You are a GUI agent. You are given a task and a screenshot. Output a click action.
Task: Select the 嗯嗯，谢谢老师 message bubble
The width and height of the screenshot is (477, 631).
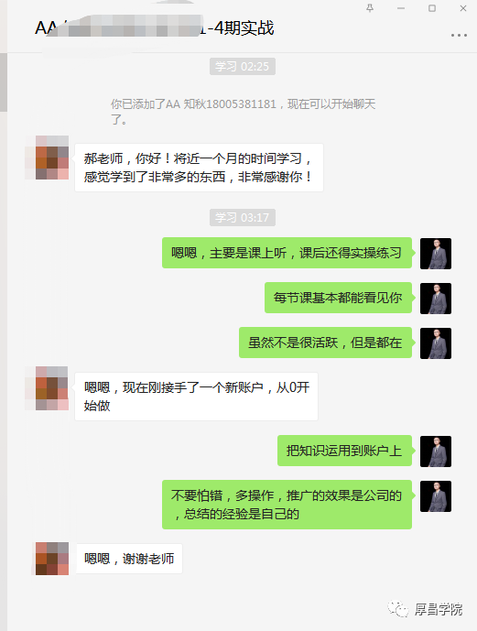click(129, 559)
